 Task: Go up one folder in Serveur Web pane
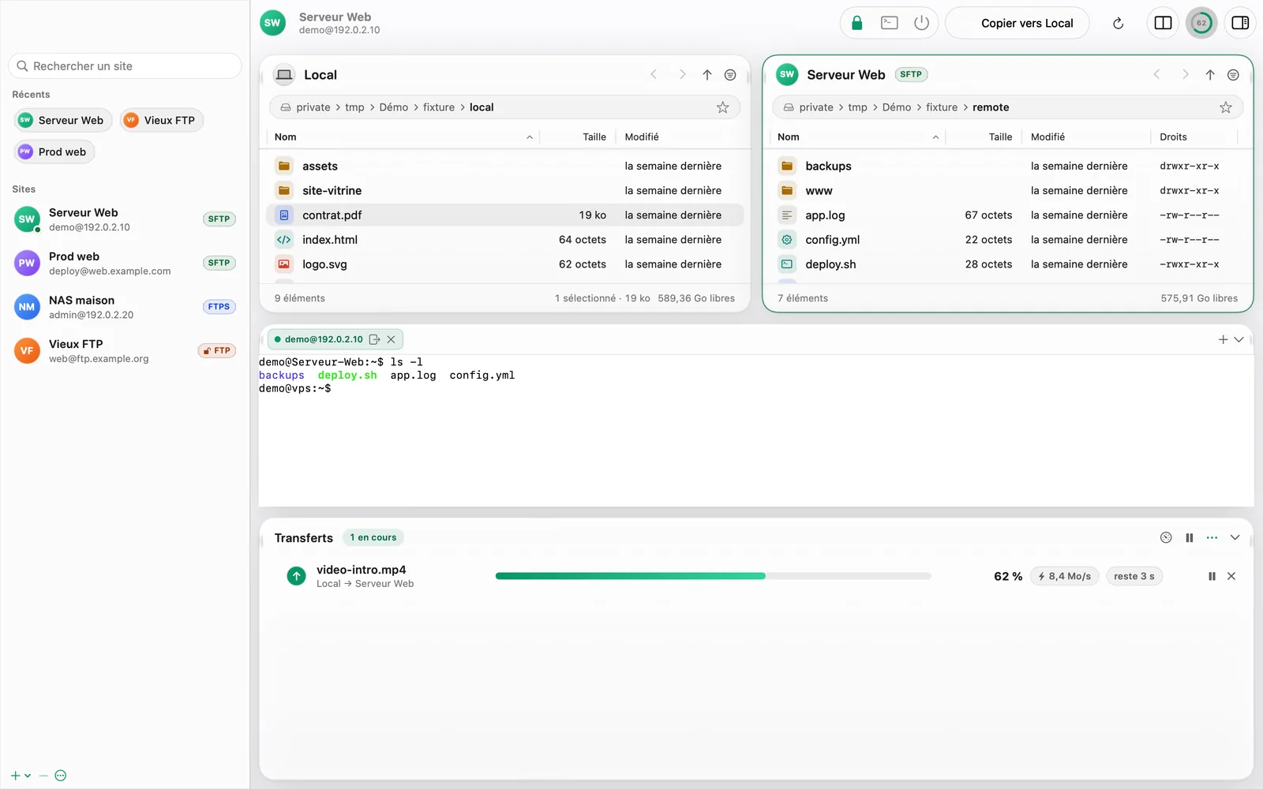click(1210, 75)
